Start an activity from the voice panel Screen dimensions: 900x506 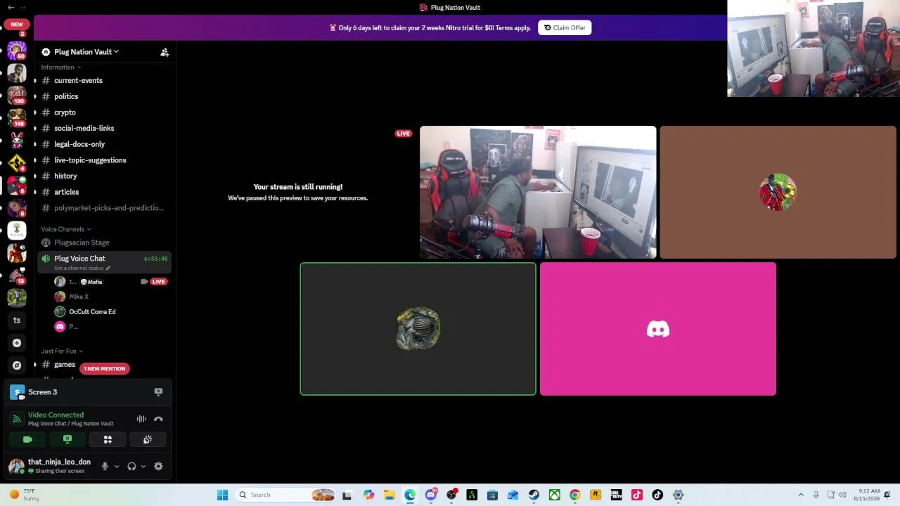tap(108, 440)
